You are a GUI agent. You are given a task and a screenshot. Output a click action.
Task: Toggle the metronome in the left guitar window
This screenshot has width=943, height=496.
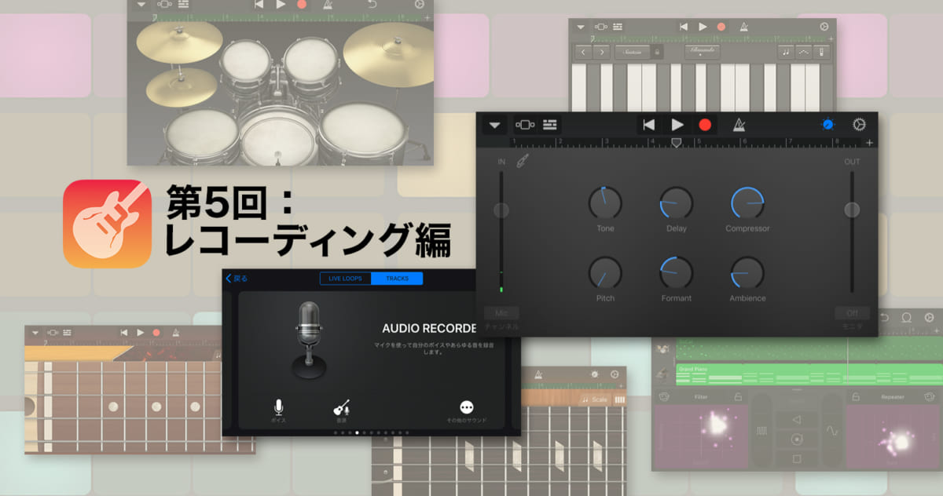(174, 333)
